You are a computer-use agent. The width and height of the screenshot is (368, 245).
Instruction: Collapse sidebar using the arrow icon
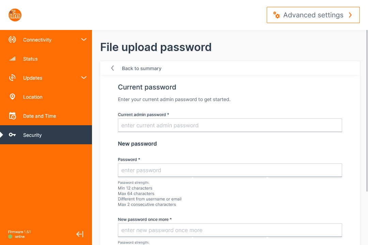[x=80, y=234]
